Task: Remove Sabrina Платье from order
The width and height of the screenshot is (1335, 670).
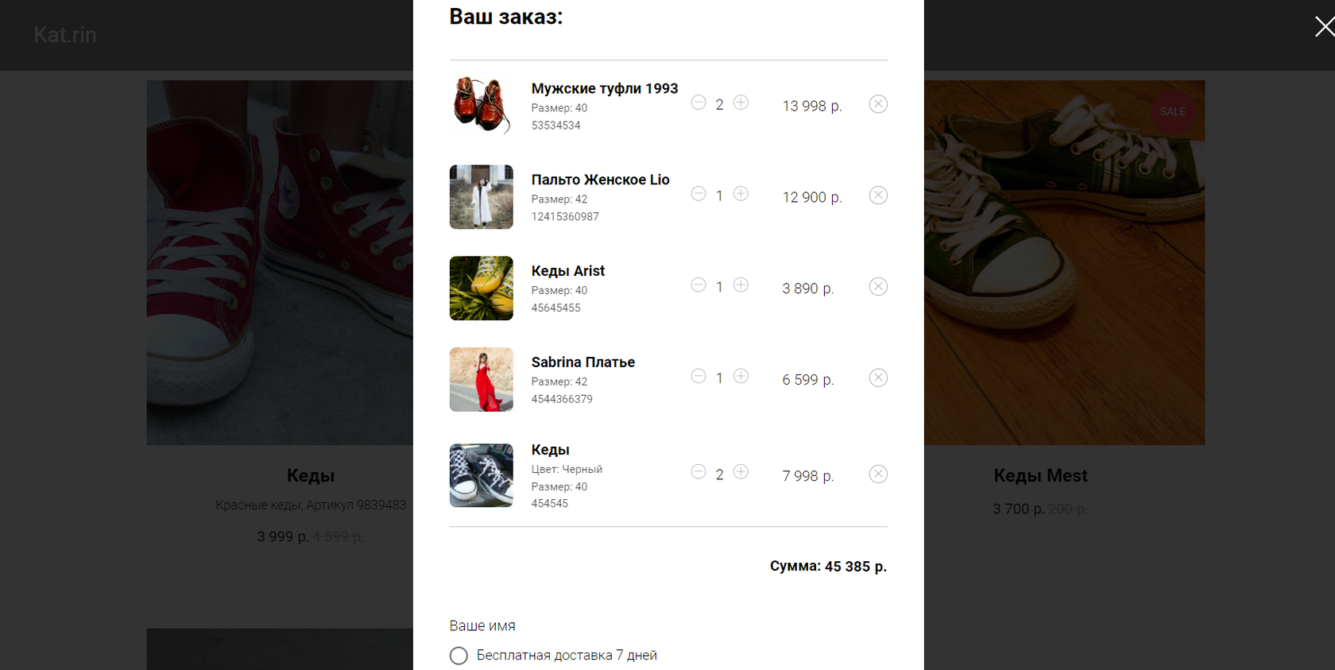Action: tap(878, 378)
